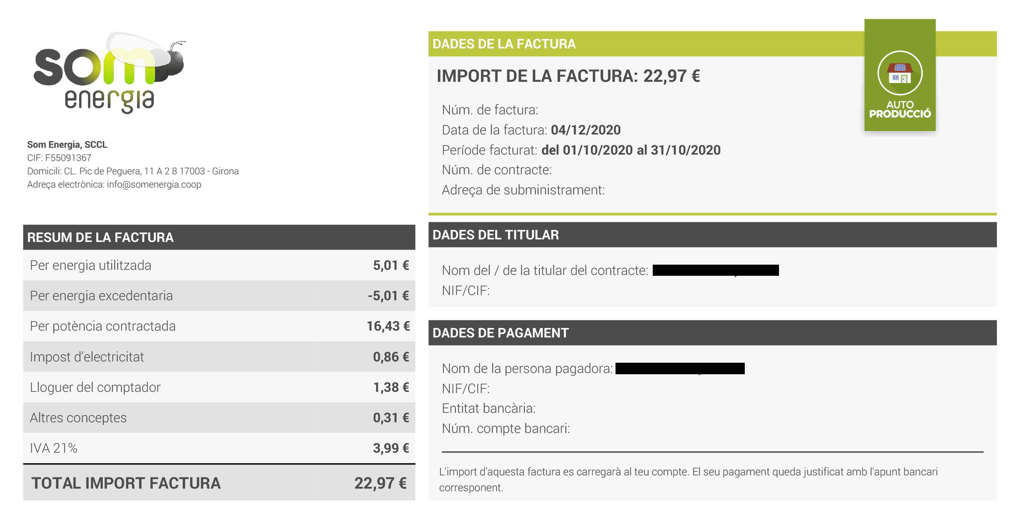Screen dimensions: 1017x513
Task: Select the invoice date 04/12/2020
Action: pyautogui.click(x=586, y=130)
